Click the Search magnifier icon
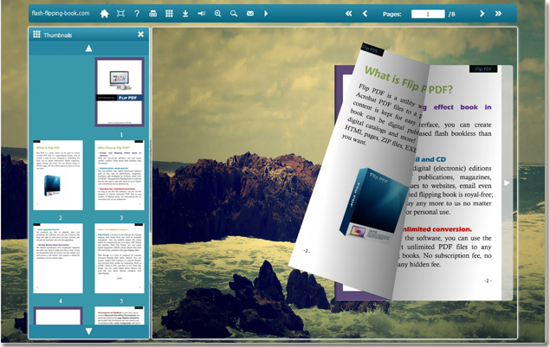Screen dimensions: 550x347 pyautogui.click(x=234, y=14)
